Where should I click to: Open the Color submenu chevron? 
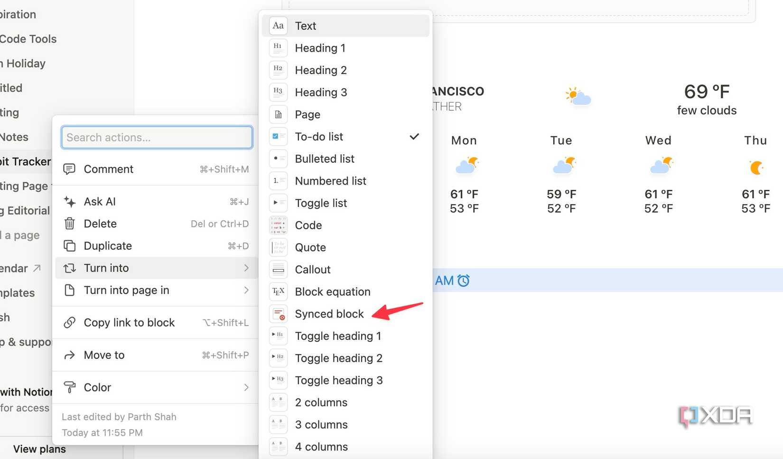pos(246,387)
